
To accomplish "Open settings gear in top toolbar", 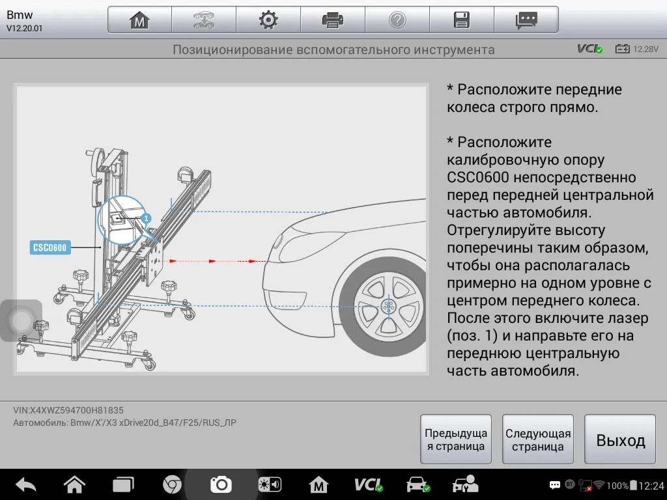I will point(268,20).
